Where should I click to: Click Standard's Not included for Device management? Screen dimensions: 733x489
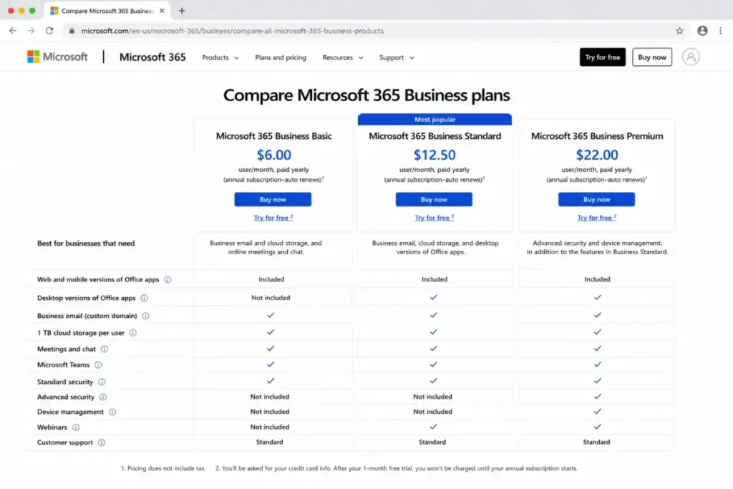click(432, 412)
